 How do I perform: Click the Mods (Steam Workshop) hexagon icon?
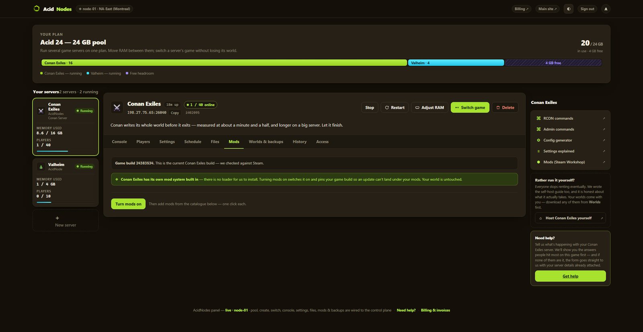539,162
